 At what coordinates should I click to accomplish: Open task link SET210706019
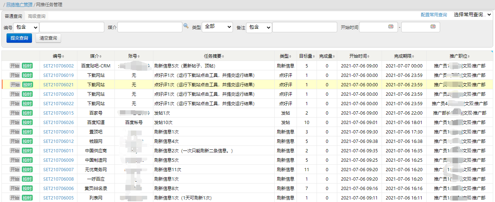click(x=59, y=75)
